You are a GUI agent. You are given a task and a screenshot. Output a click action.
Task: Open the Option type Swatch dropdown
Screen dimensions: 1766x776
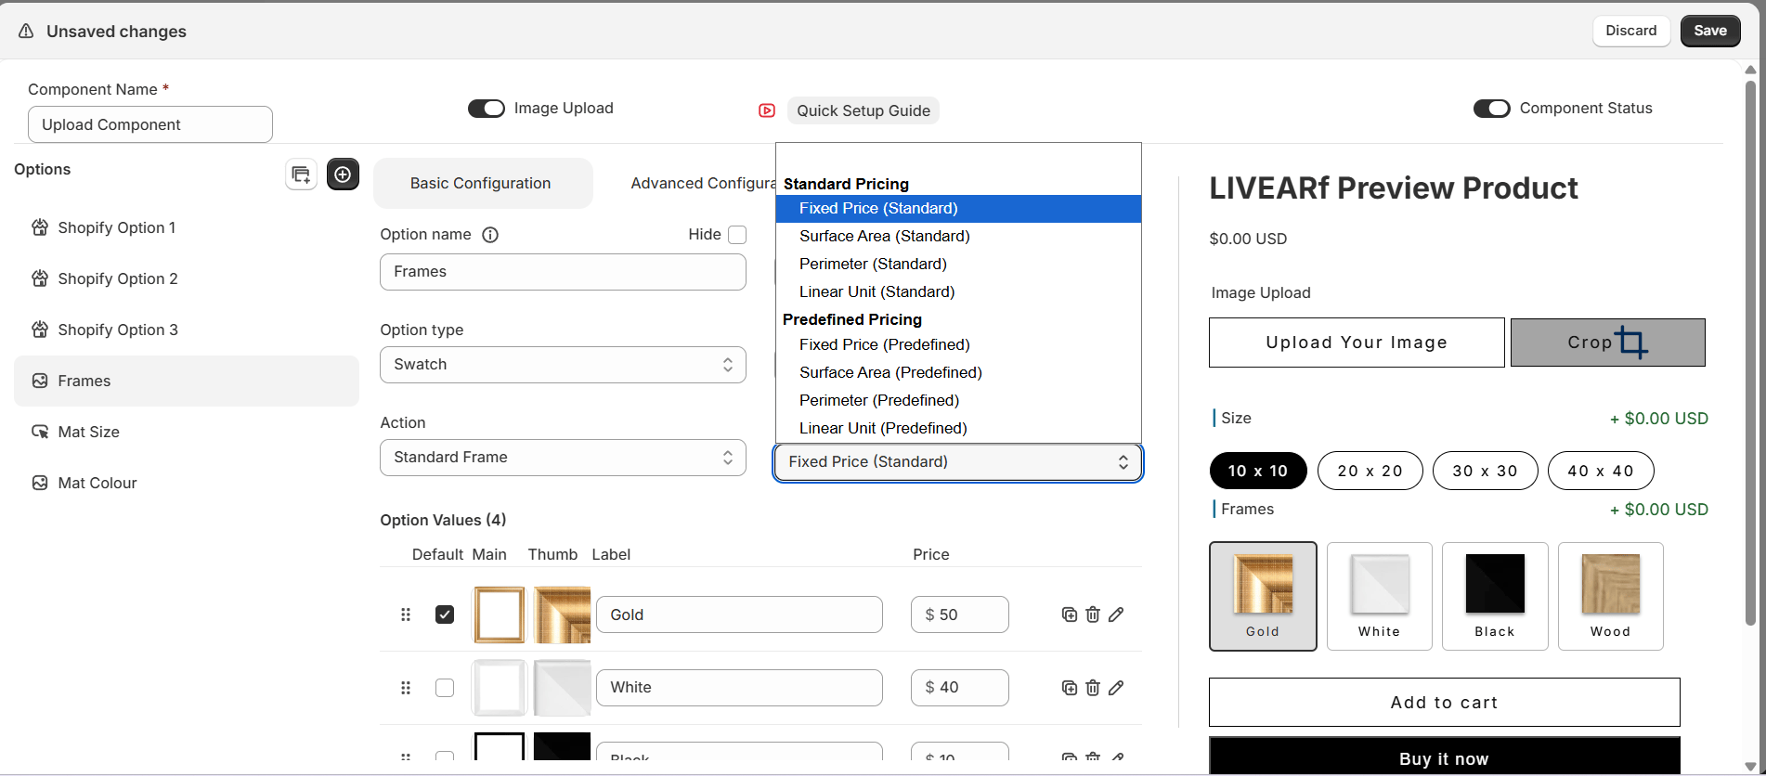(x=563, y=365)
